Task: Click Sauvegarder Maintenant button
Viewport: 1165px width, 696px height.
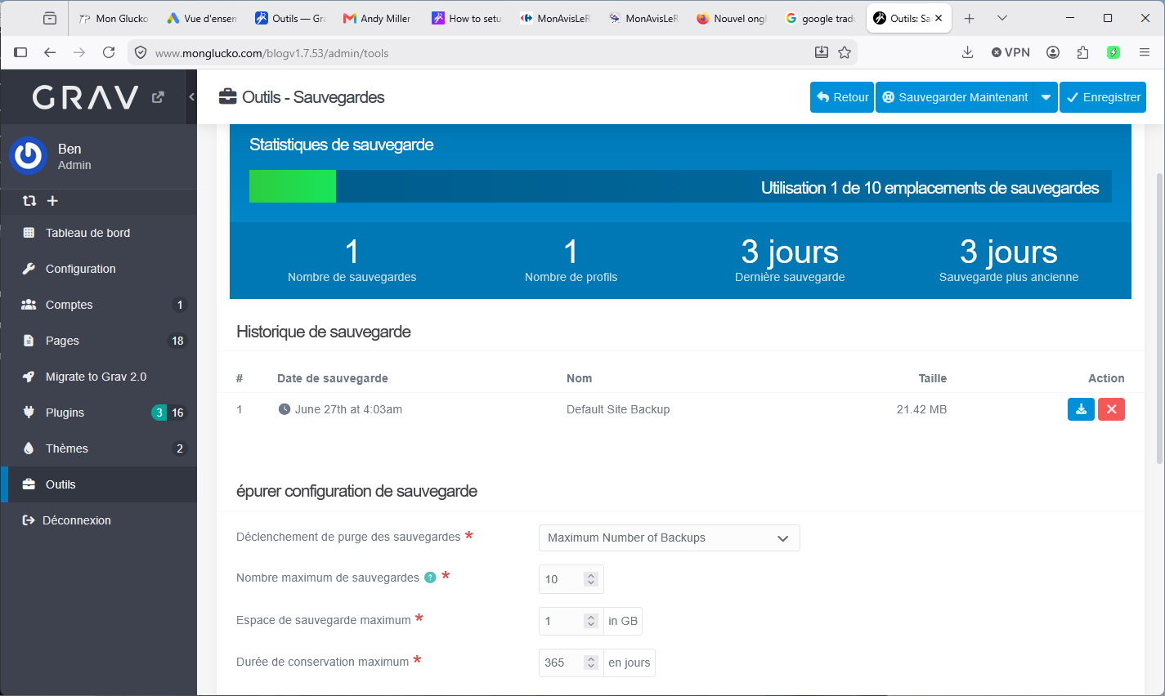Action: [x=955, y=97]
